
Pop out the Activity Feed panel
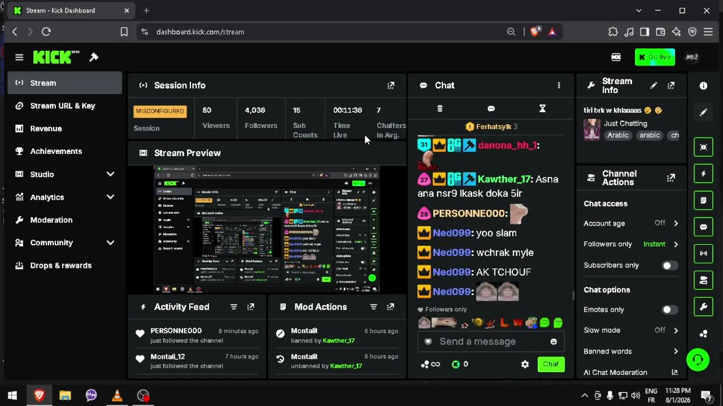(251, 307)
